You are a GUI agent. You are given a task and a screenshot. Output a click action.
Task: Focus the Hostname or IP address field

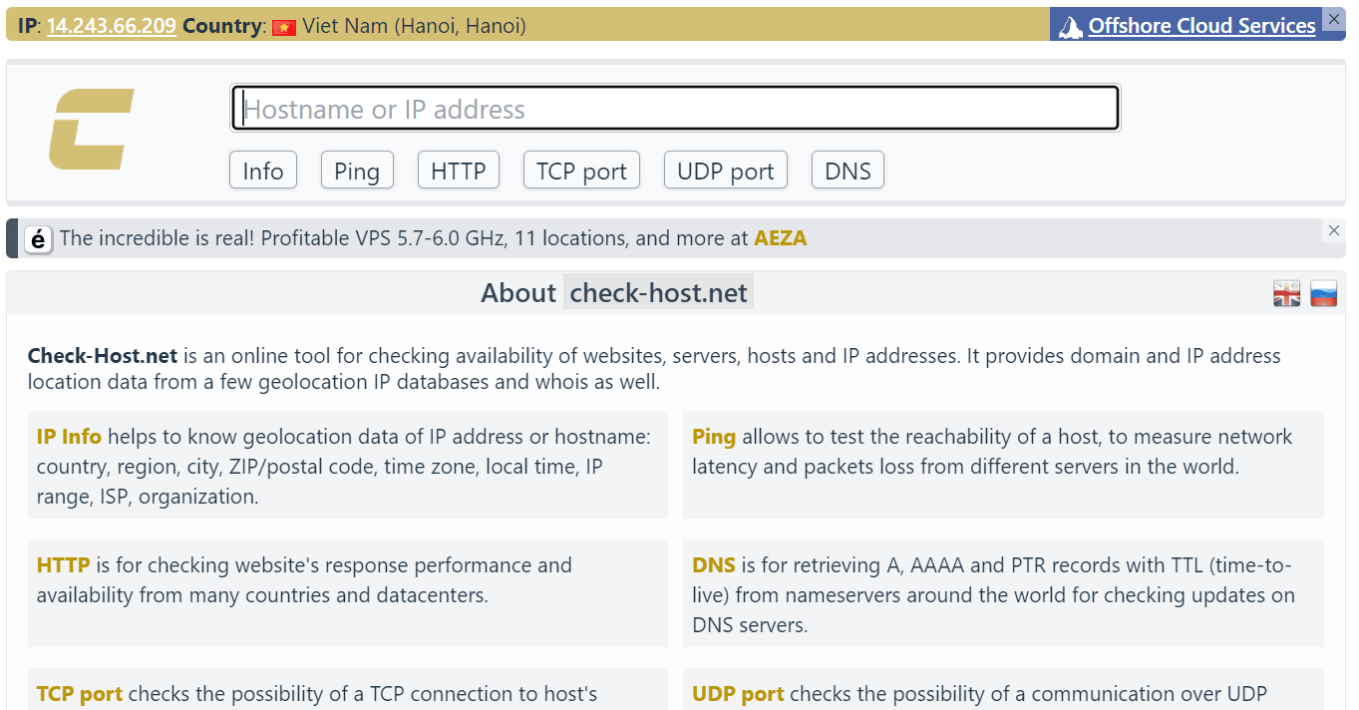pyautogui.click(x=675, y=109)
